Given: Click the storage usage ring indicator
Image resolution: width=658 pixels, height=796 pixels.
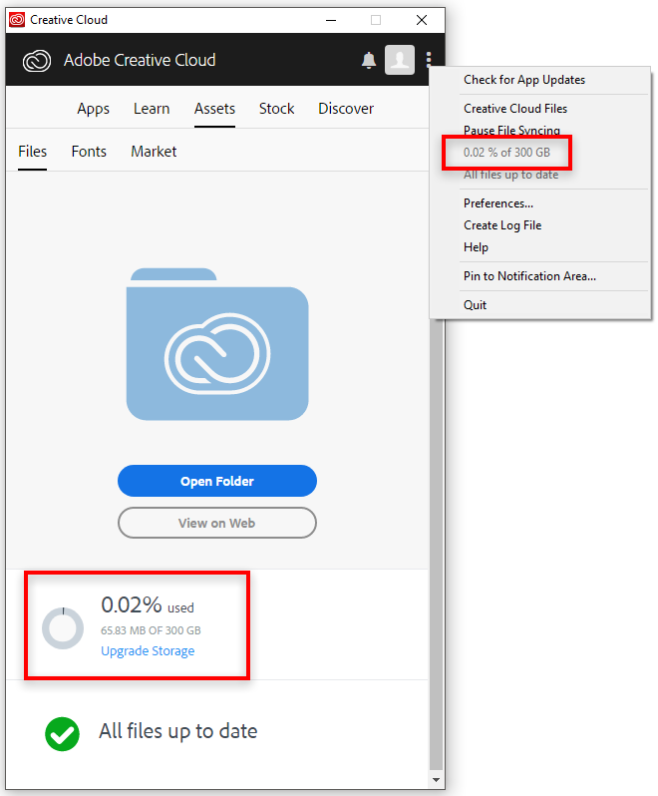Looking at the screenshot, I should [x=63, y=628].
